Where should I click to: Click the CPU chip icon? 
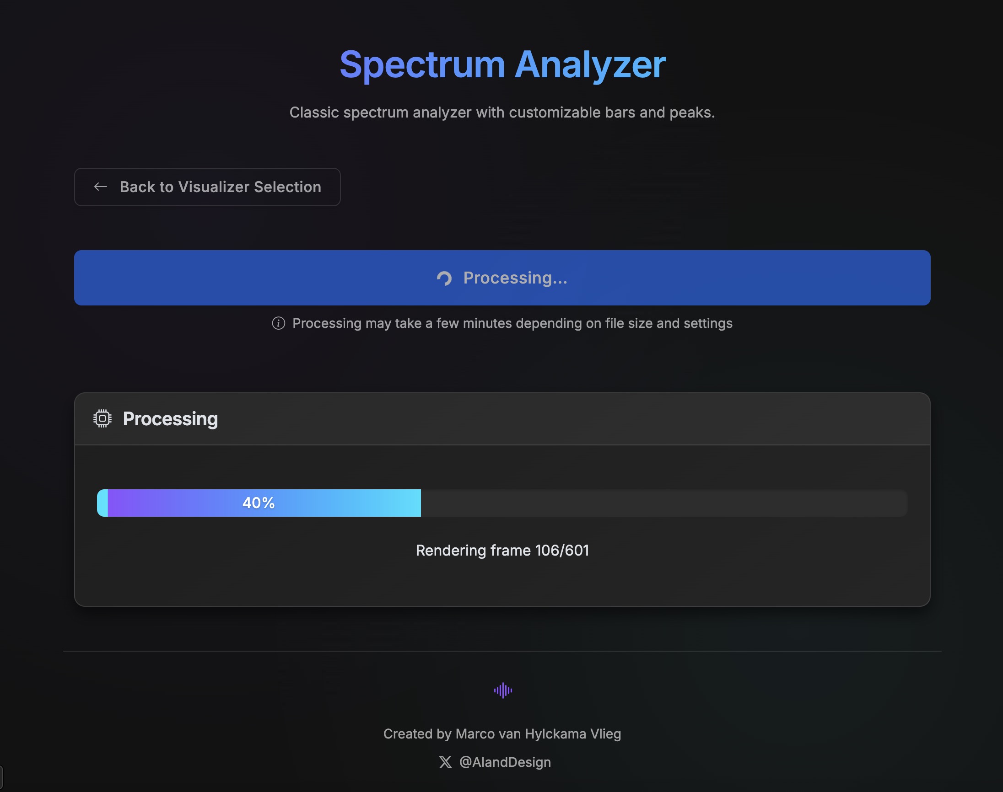(x=102, y=419)
